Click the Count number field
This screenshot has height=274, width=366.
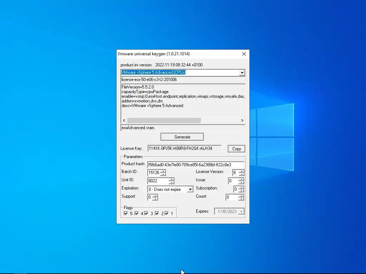coord(232,197)
